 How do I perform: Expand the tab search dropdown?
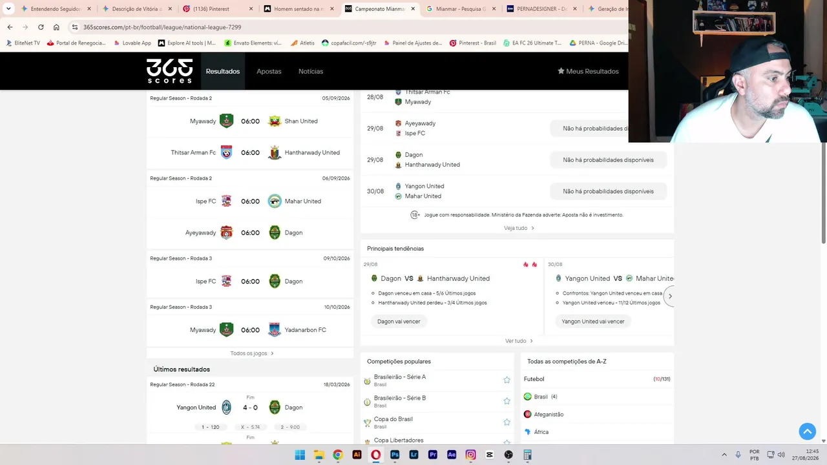coord(8,9)
